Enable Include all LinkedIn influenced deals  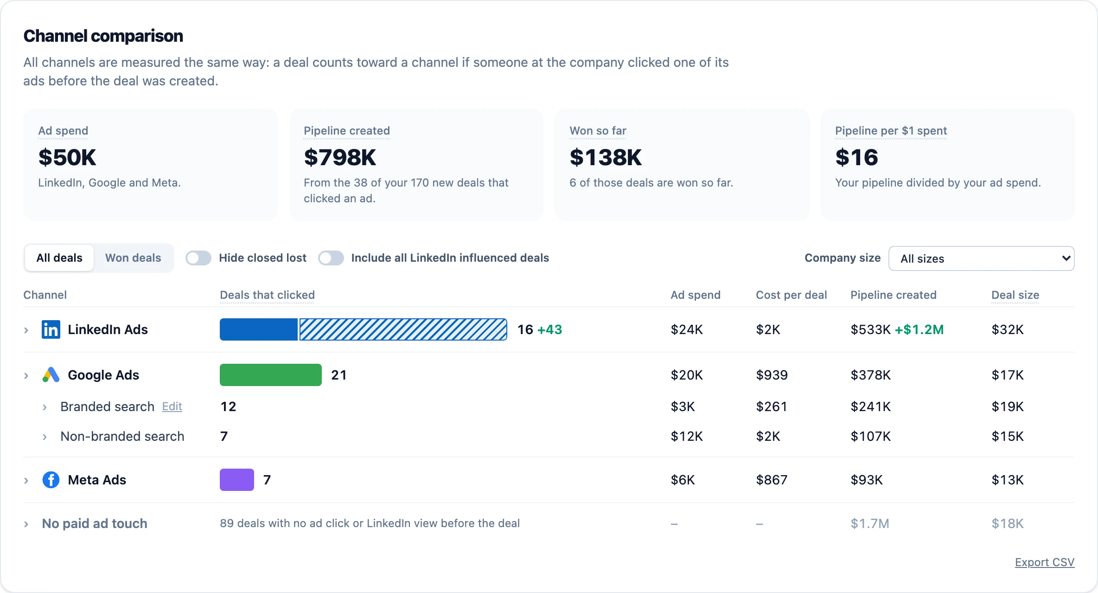(x=331, y=258)
